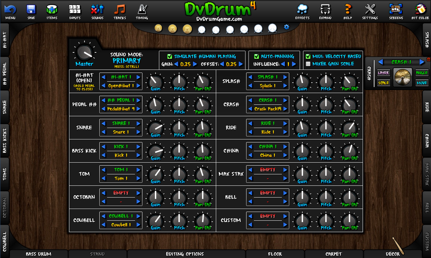Image resolution: width=431 pixels, height=258 pixels.
Task: Open the Effects panel
Action: click(302, 11)
